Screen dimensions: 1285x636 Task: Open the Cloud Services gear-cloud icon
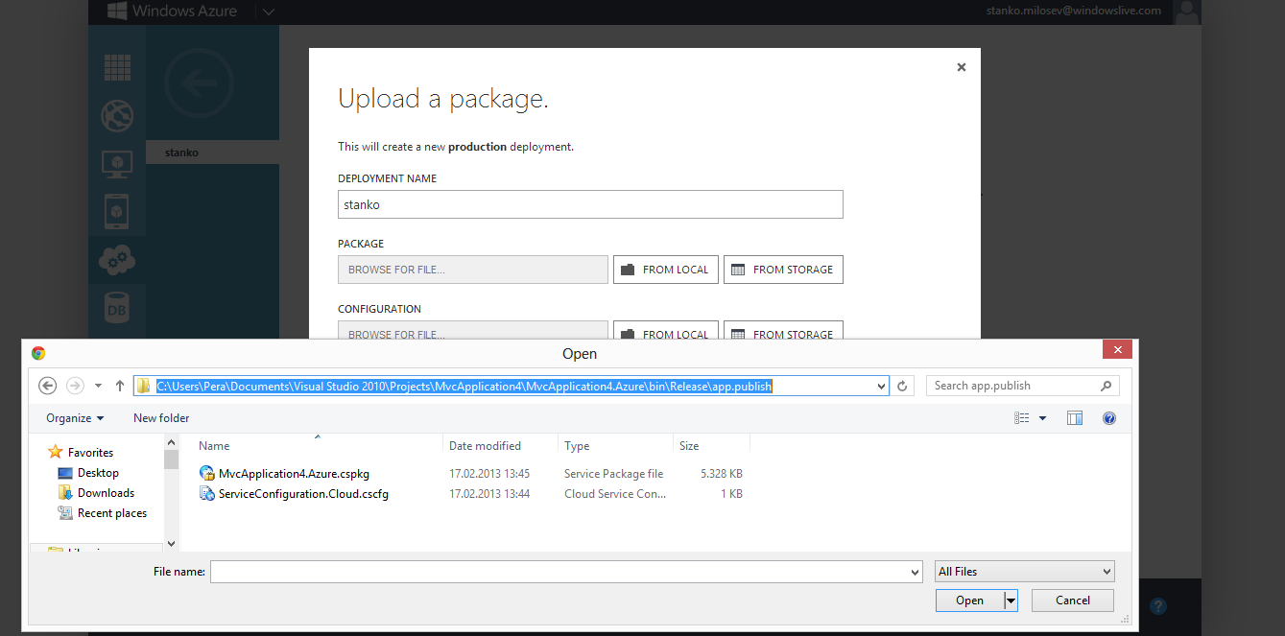(x=117, y=259)
